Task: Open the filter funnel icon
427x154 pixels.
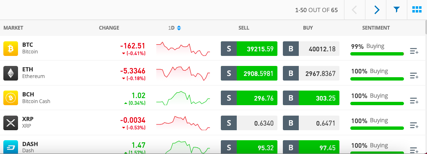Action: pyautogui.click(x=396, y=10)
